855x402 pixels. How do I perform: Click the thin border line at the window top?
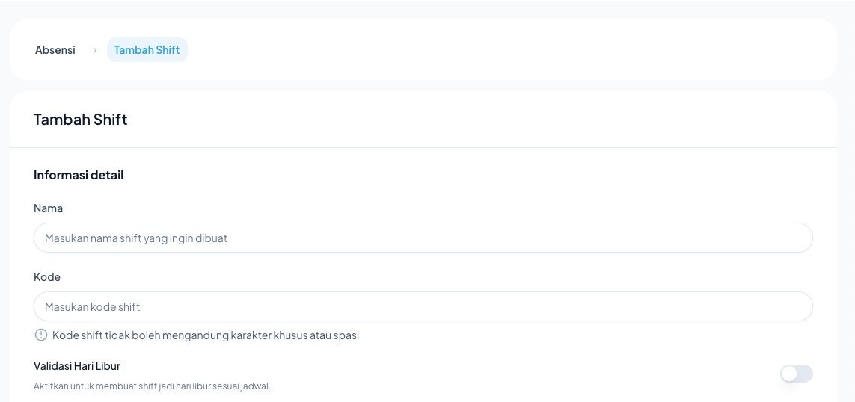(426, 1)
